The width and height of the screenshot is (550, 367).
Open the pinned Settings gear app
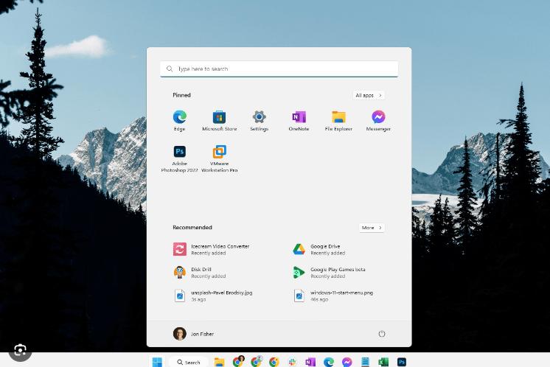260,120
